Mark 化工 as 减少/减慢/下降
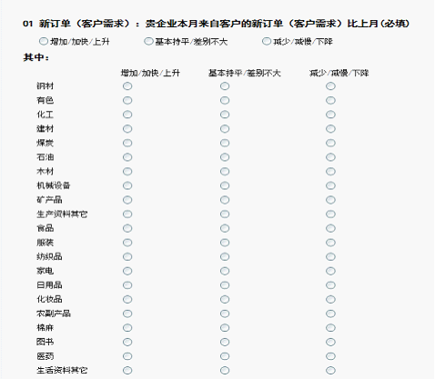 click(330, 115)
